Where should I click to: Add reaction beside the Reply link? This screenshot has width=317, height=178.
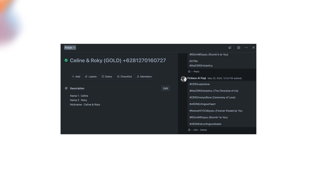coord(189,72)
